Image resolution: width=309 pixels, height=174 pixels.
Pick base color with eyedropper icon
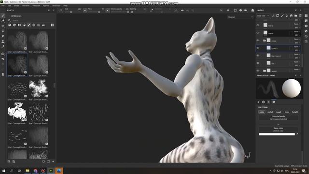click(x=297, y=134)
